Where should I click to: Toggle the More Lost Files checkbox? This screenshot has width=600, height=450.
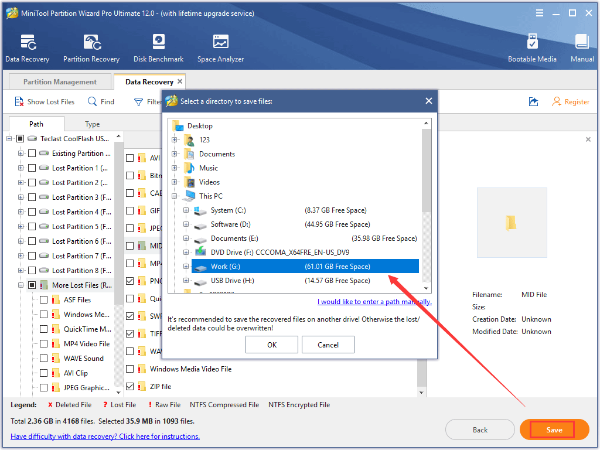click(x=32, y=285)
